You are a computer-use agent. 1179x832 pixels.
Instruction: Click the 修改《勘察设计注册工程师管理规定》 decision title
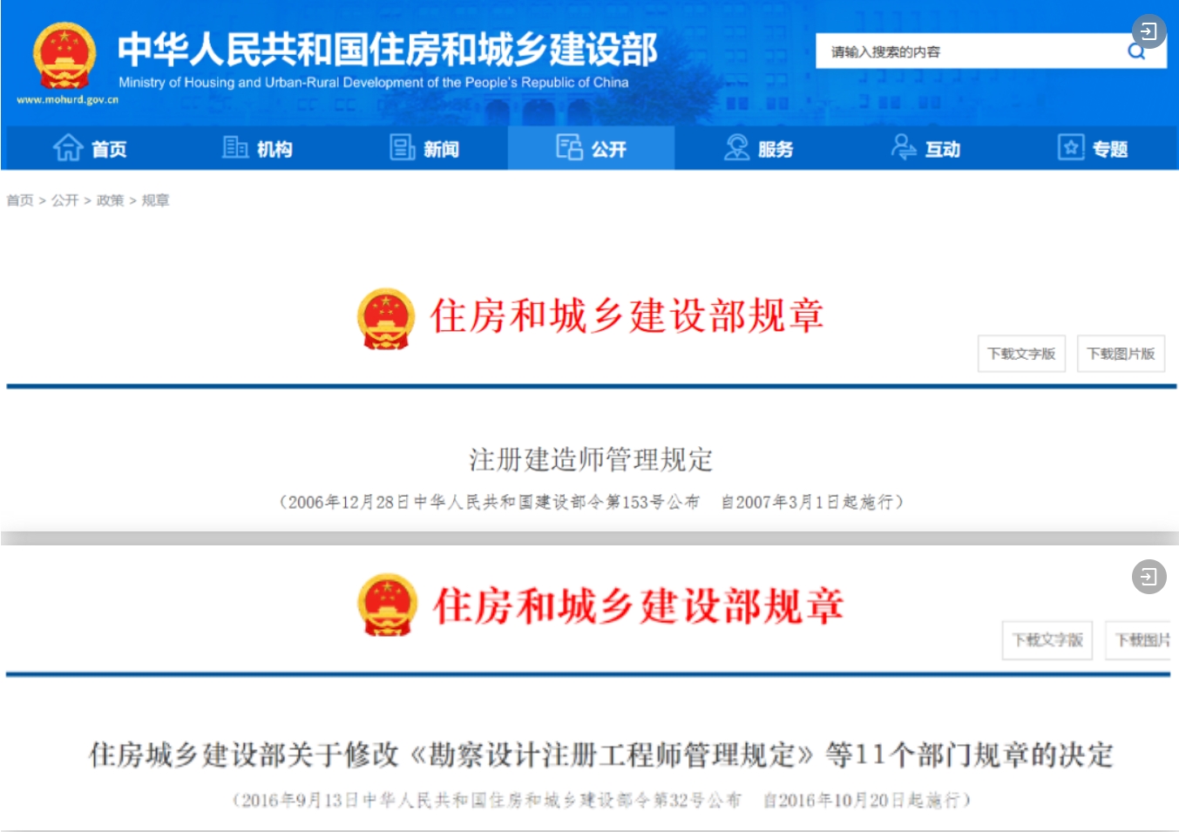[601, 754]
